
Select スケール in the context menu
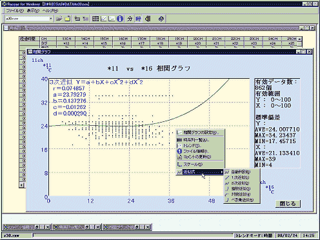tap(200, 165)
